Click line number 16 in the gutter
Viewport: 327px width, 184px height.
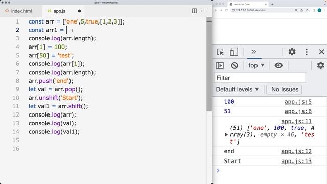tap(16, 149)
